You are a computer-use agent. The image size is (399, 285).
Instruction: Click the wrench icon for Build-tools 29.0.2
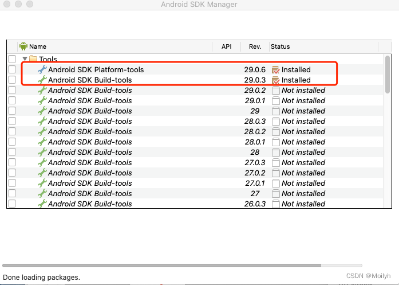coord(42,90)
